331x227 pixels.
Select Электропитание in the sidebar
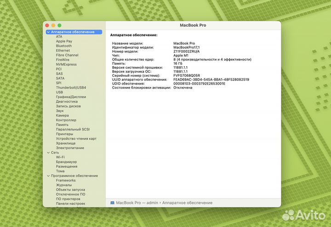[70, 148]
